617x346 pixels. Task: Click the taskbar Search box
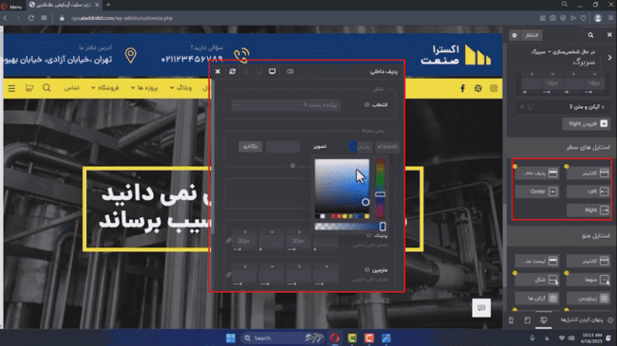[x=282, y=338]
